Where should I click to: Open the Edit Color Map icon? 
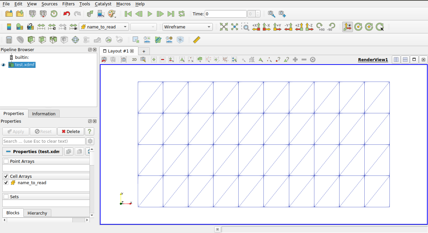tap(19, 27)
